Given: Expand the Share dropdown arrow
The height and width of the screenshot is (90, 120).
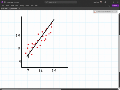Looking at the screenshot, I should (118, 5).
